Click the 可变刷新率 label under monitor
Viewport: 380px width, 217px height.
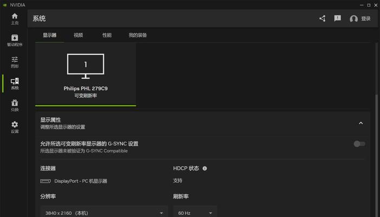coord(86,95)
